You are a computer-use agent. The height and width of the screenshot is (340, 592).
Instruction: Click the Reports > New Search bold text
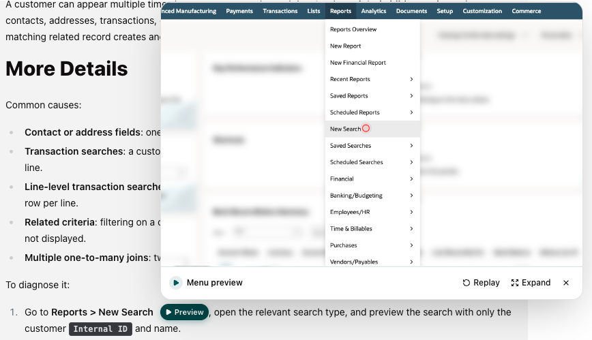tap(102, 312)
